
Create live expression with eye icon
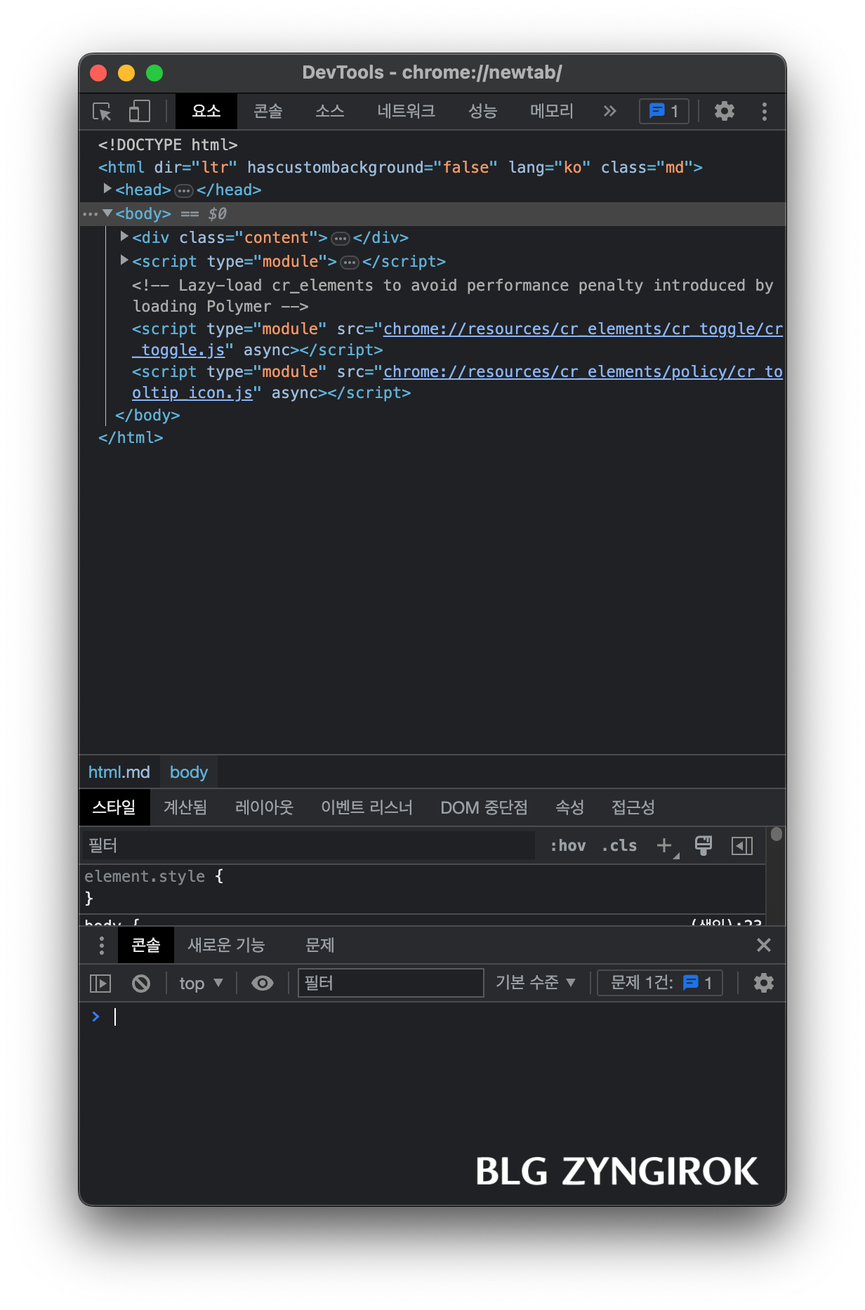click(263, 984)
